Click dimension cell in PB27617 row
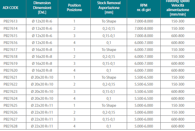The image size is (195, 131). point(42,50)
